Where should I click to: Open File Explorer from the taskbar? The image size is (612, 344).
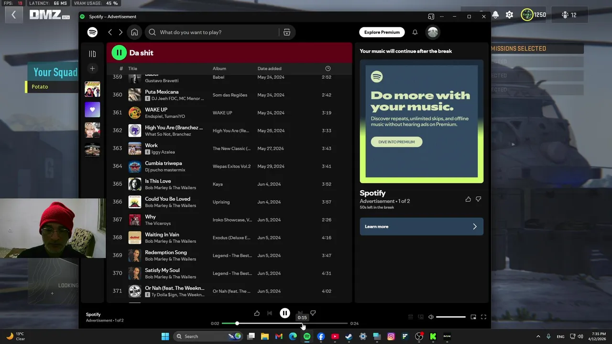[x=265, y=336]
